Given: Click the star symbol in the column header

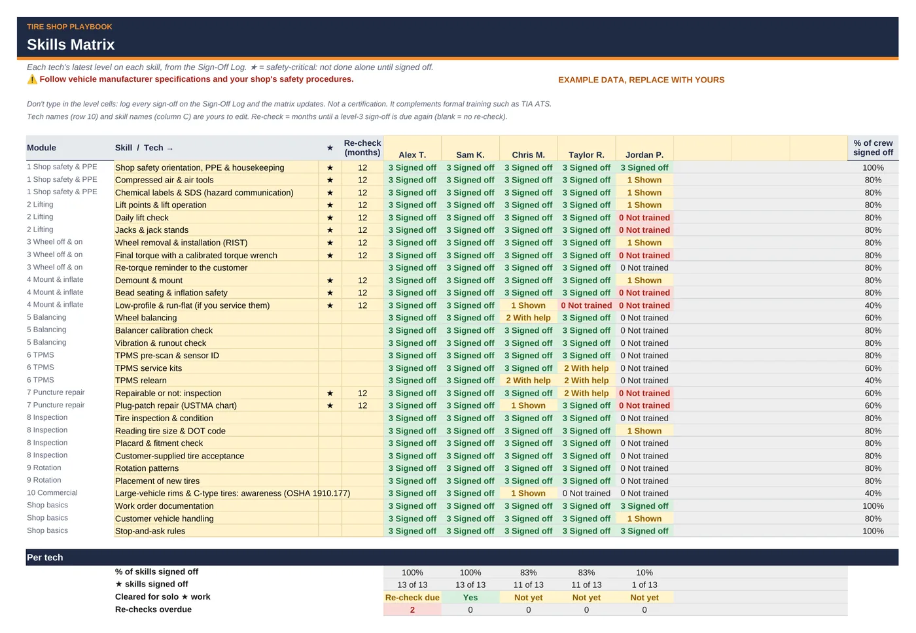Looking at the screenshot, I should click(x=330, y=148).
